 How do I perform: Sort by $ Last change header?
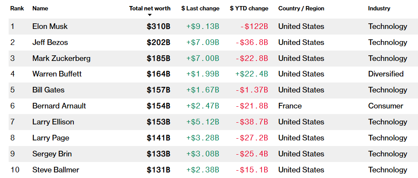pyautogui.click(x=200, y=8)
